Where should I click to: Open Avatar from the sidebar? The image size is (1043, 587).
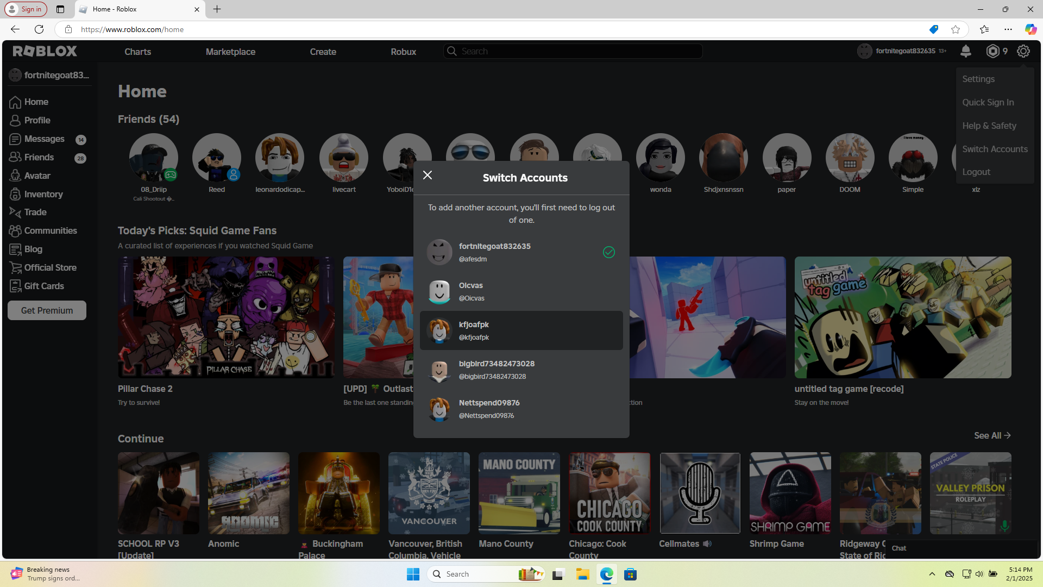click(37, 176)
